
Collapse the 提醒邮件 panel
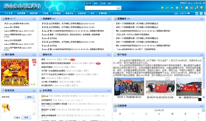[x=202, y=19]
